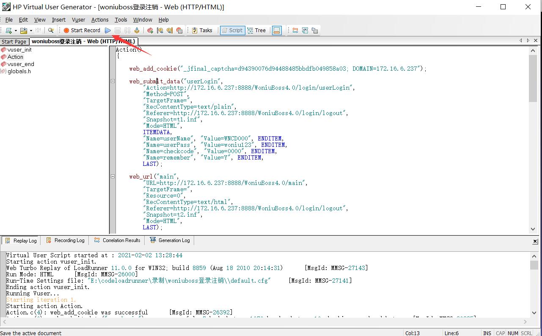542x336 pixels.
Task: Click the "Value=WNCD000" text in code
Action: click(226, 138)
